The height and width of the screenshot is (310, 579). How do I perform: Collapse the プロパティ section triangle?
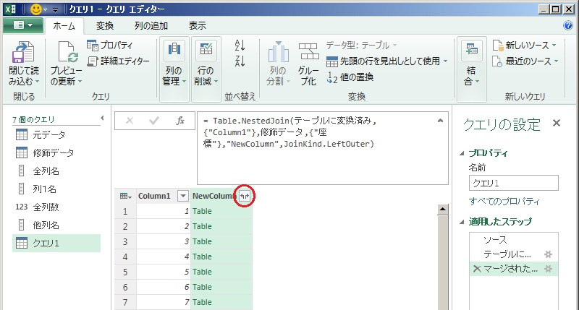(462, 153)
